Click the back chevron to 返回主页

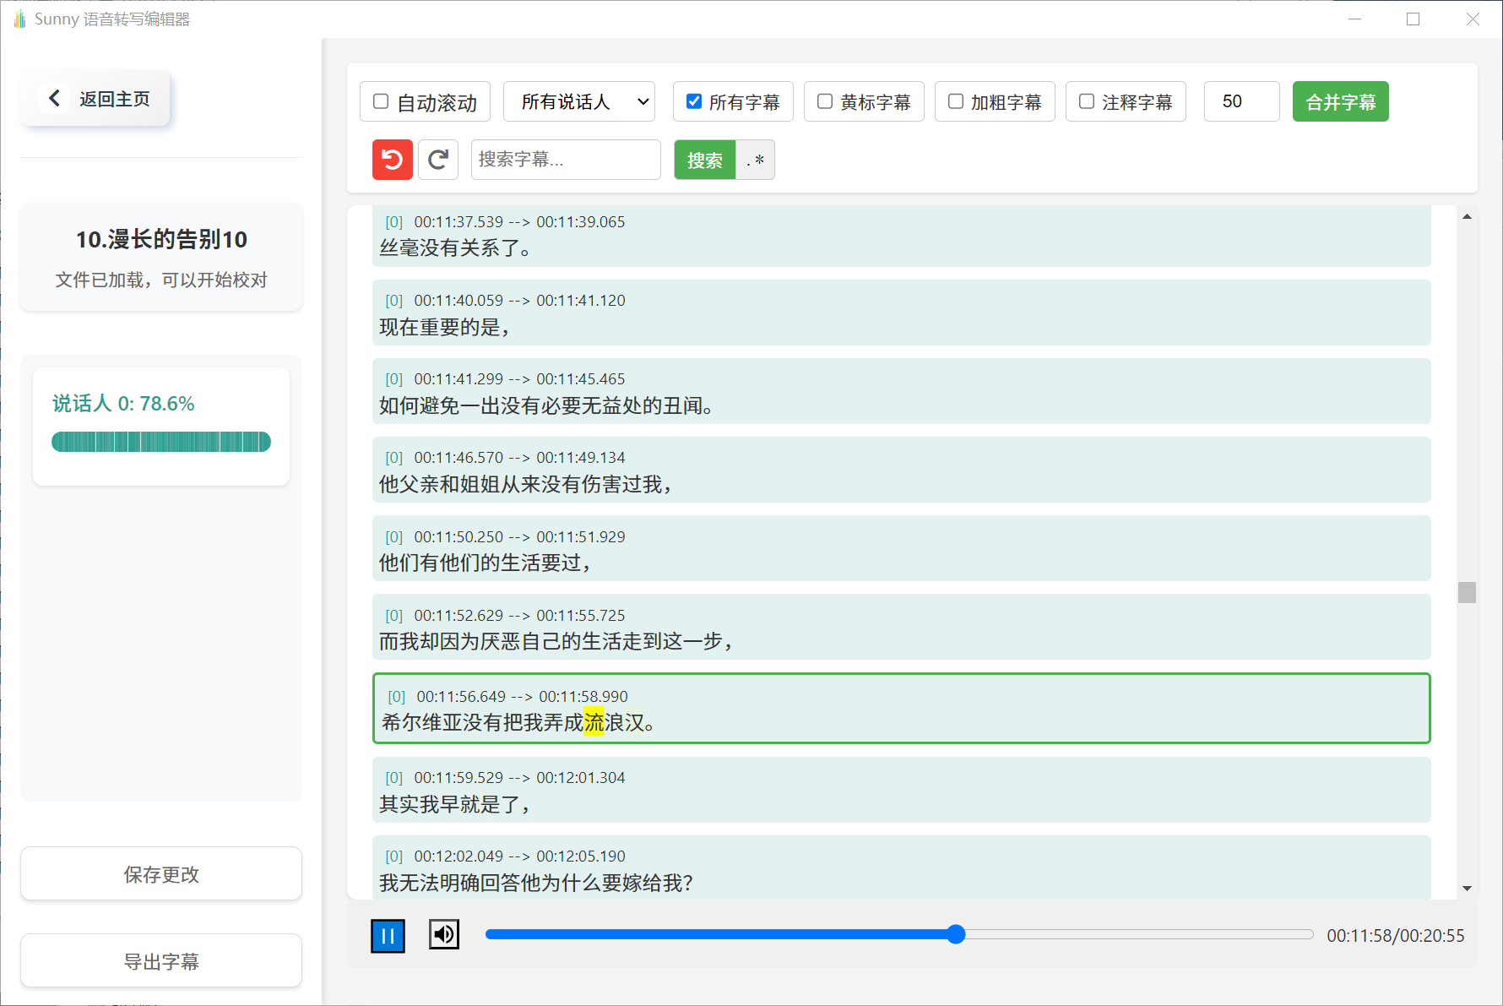click(54, 97)
